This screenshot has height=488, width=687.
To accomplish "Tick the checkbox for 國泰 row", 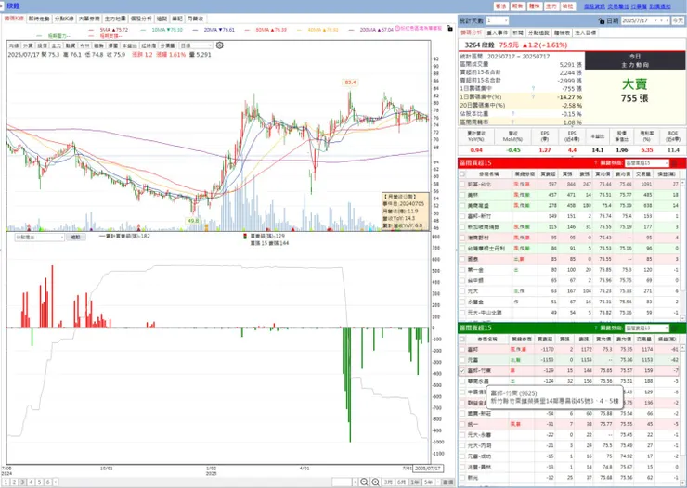I will (462, 259).
